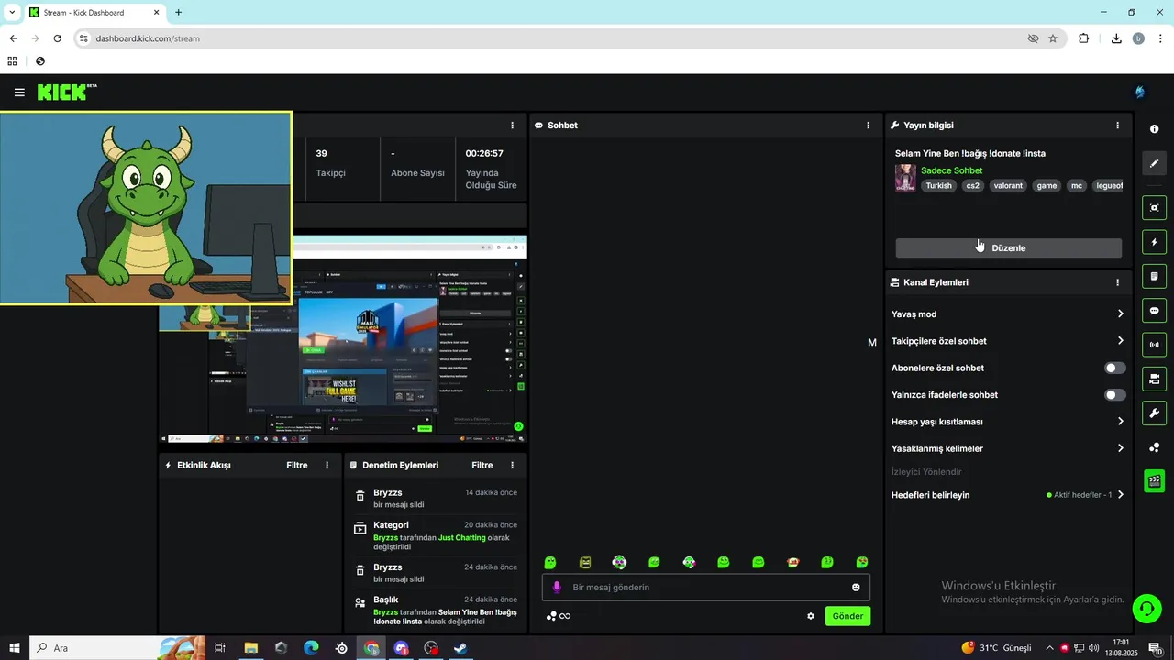Click the Kick logo

[x=67, y=92]
